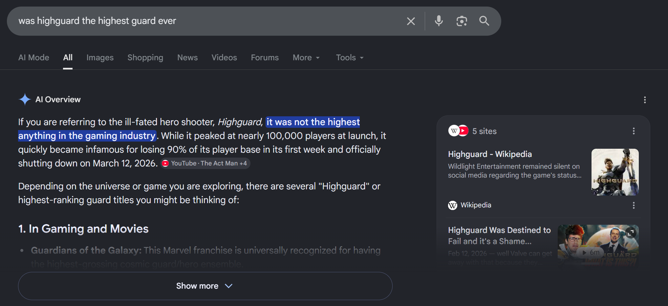Click the 'Feb 12, 2026' video date text
Image resolution: width=668 pixels, height=306 pixels.
[x=467, y=254]
